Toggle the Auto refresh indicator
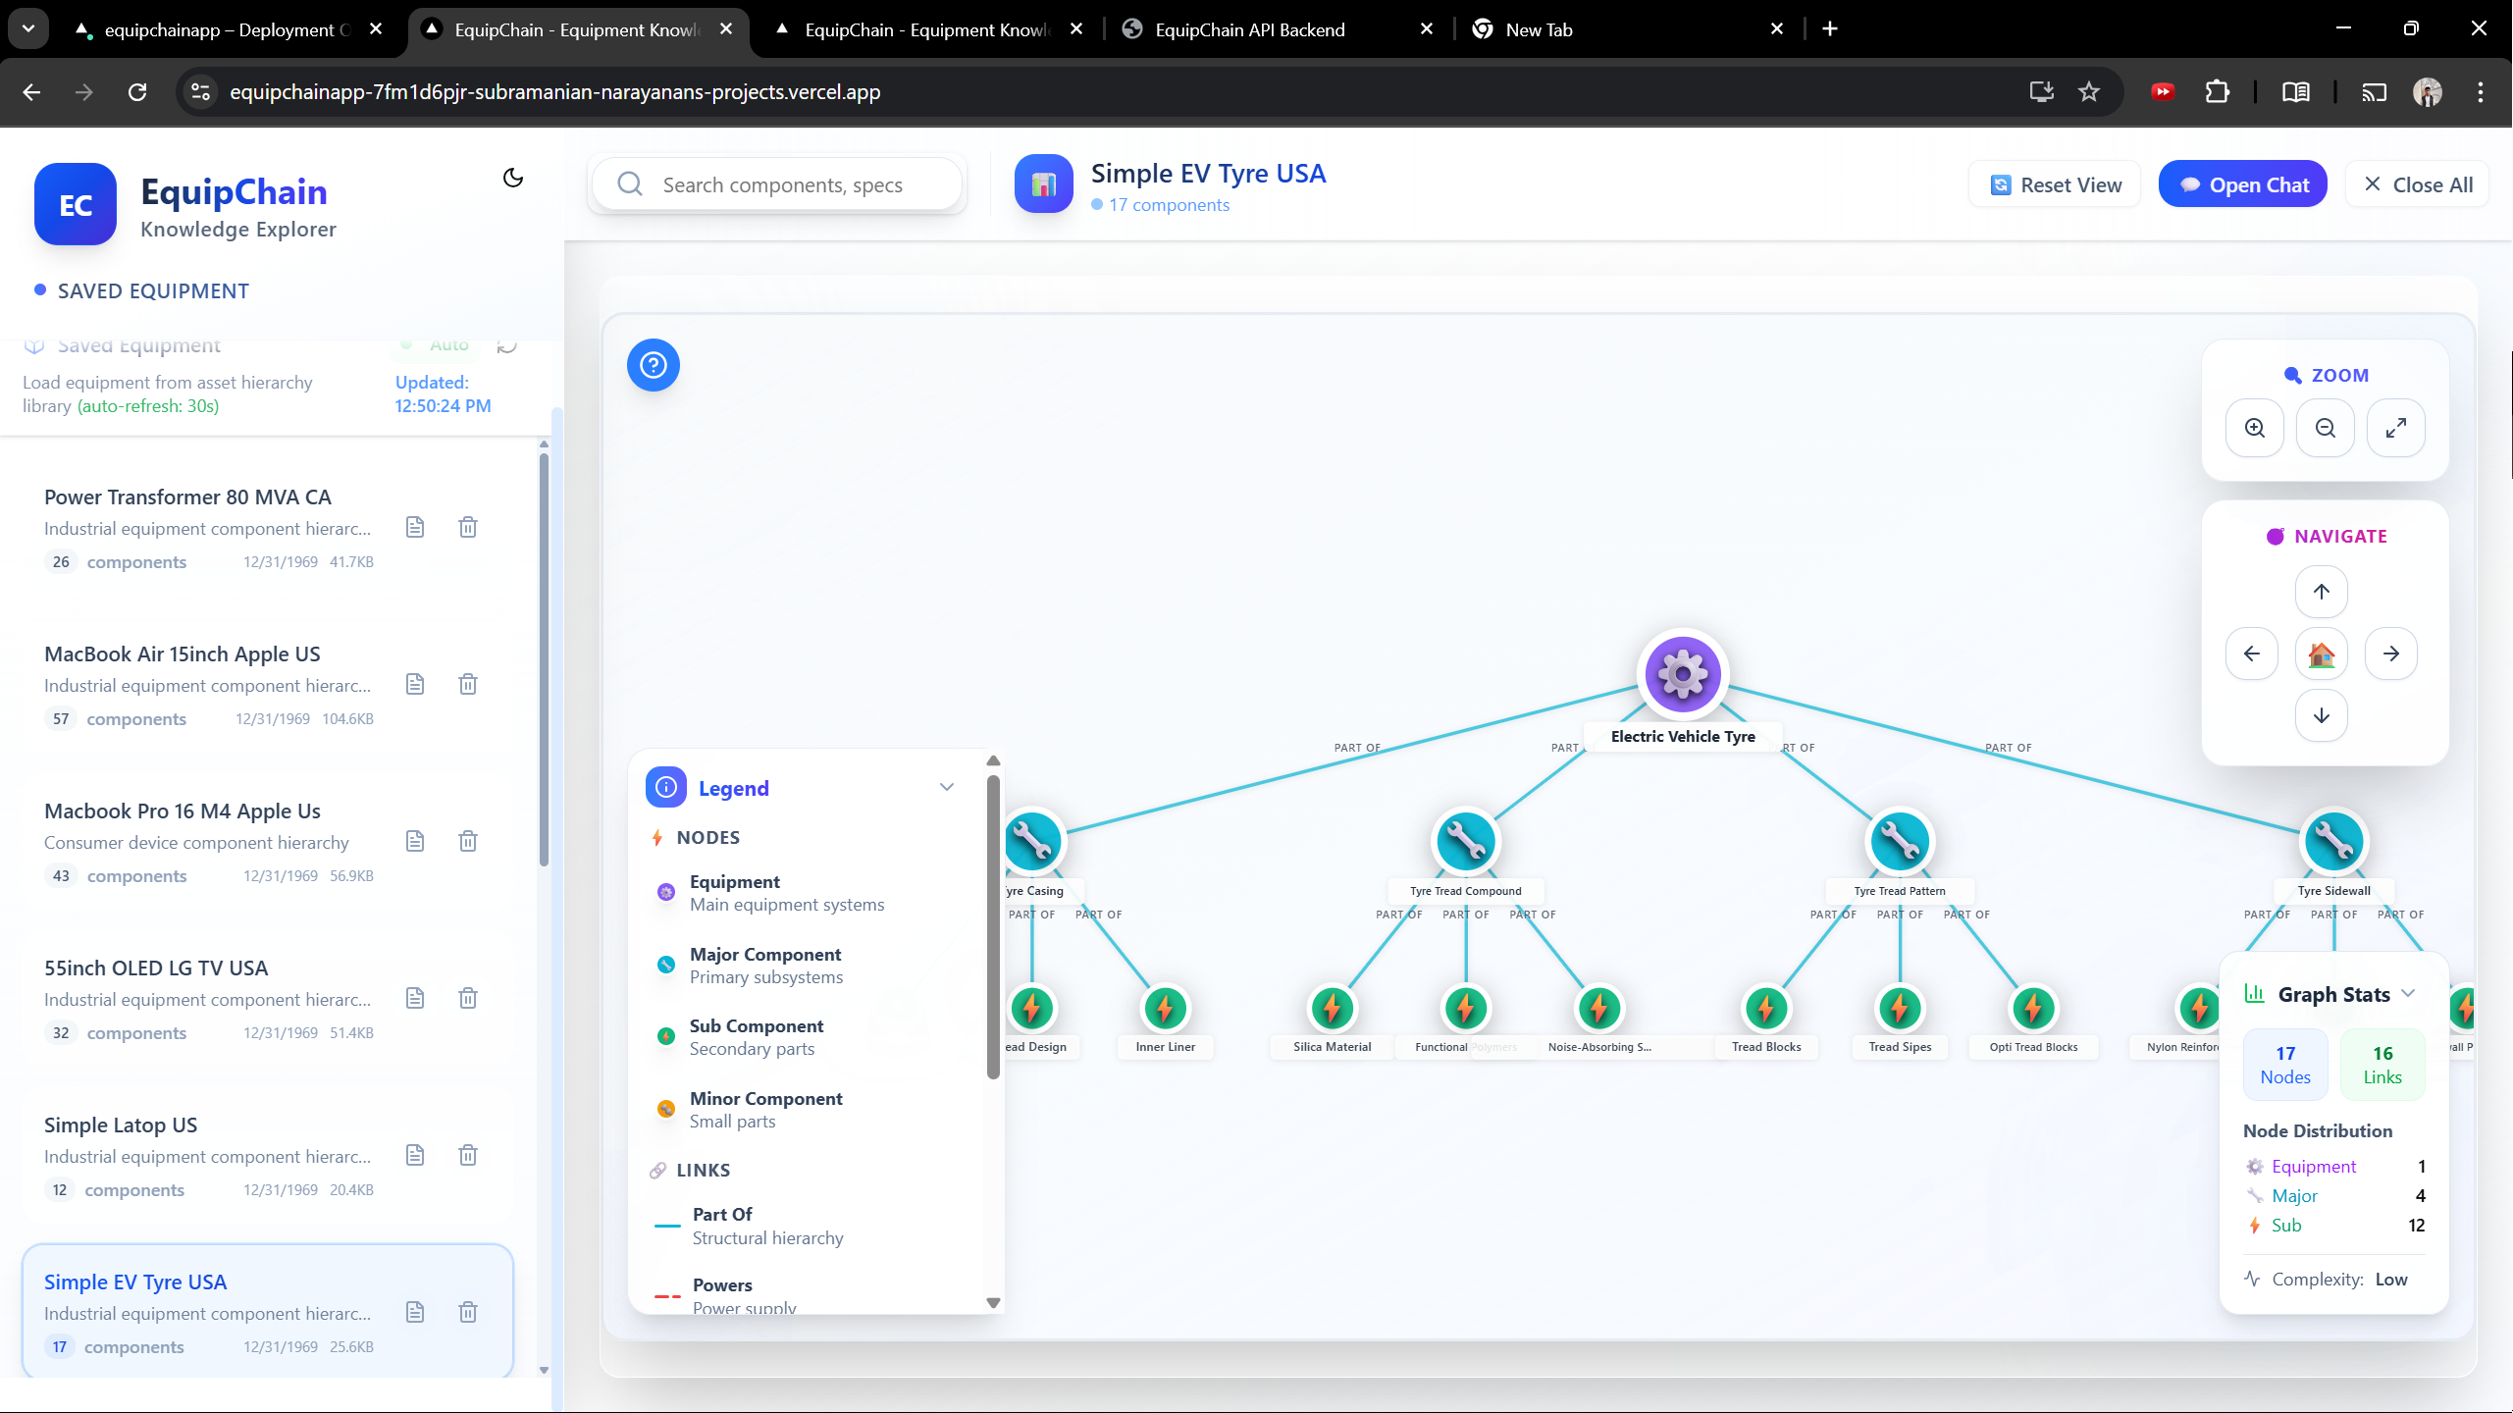2513x1413 pixels. [x=437, y=345]
